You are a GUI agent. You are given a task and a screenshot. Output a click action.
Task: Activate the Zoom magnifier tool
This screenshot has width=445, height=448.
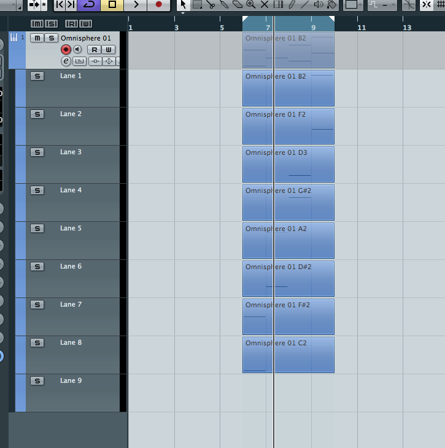coord(250,5)
